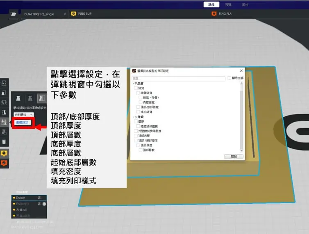Image resolution: width=309 pixels, height=234 pixels.
Task: Click the settings dialog title icon
Action: coord(134,71)
